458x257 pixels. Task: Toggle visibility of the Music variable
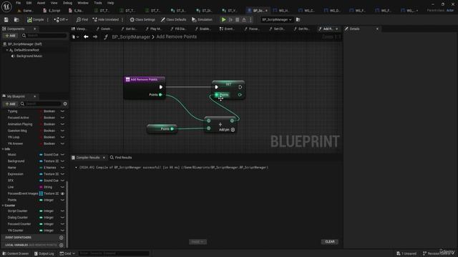(62, 154)
